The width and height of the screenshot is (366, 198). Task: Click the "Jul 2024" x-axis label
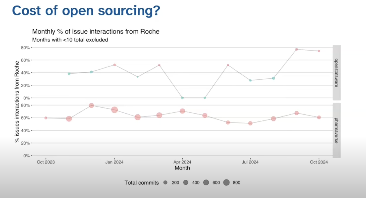(250, 162)
